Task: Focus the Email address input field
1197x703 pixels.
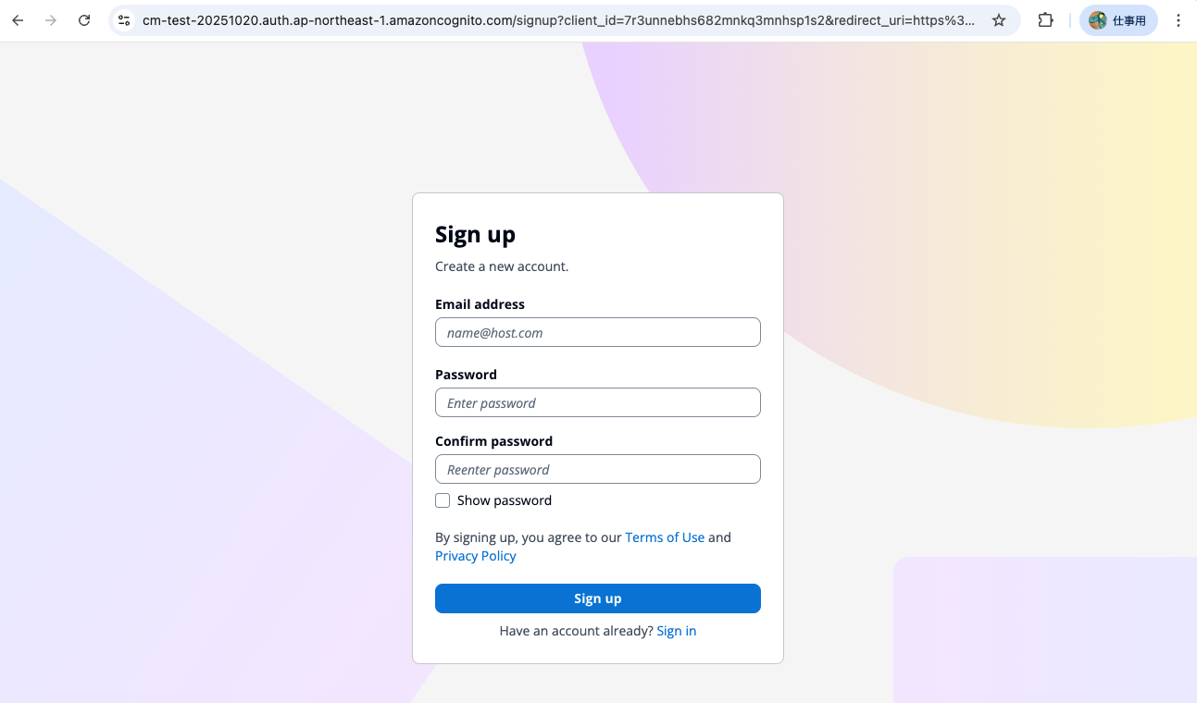Action: click(597, 333)
